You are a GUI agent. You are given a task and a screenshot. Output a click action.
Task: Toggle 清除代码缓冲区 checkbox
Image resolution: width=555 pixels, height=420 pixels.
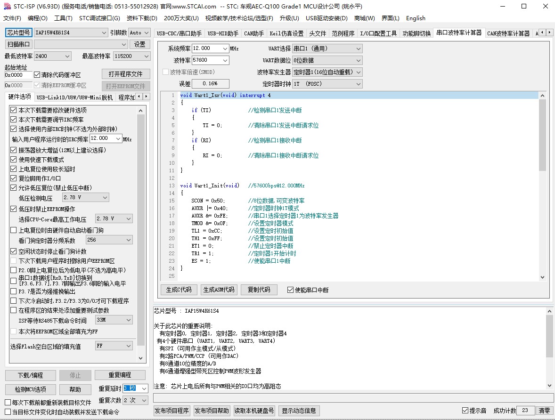[x=37, y=75]
